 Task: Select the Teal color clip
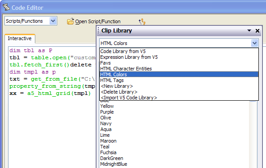(105, 147)
